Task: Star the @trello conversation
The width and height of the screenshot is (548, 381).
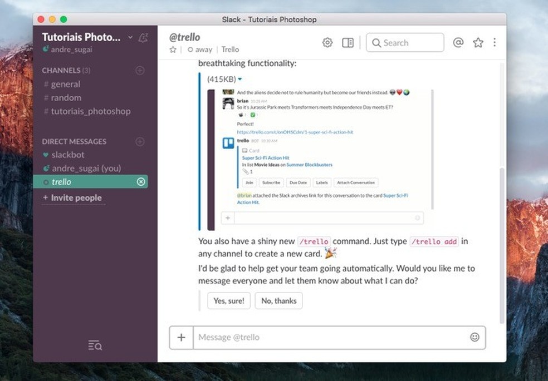Action: click(x=172, y=50)
